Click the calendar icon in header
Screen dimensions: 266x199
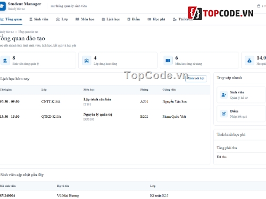tap(259, 6)
